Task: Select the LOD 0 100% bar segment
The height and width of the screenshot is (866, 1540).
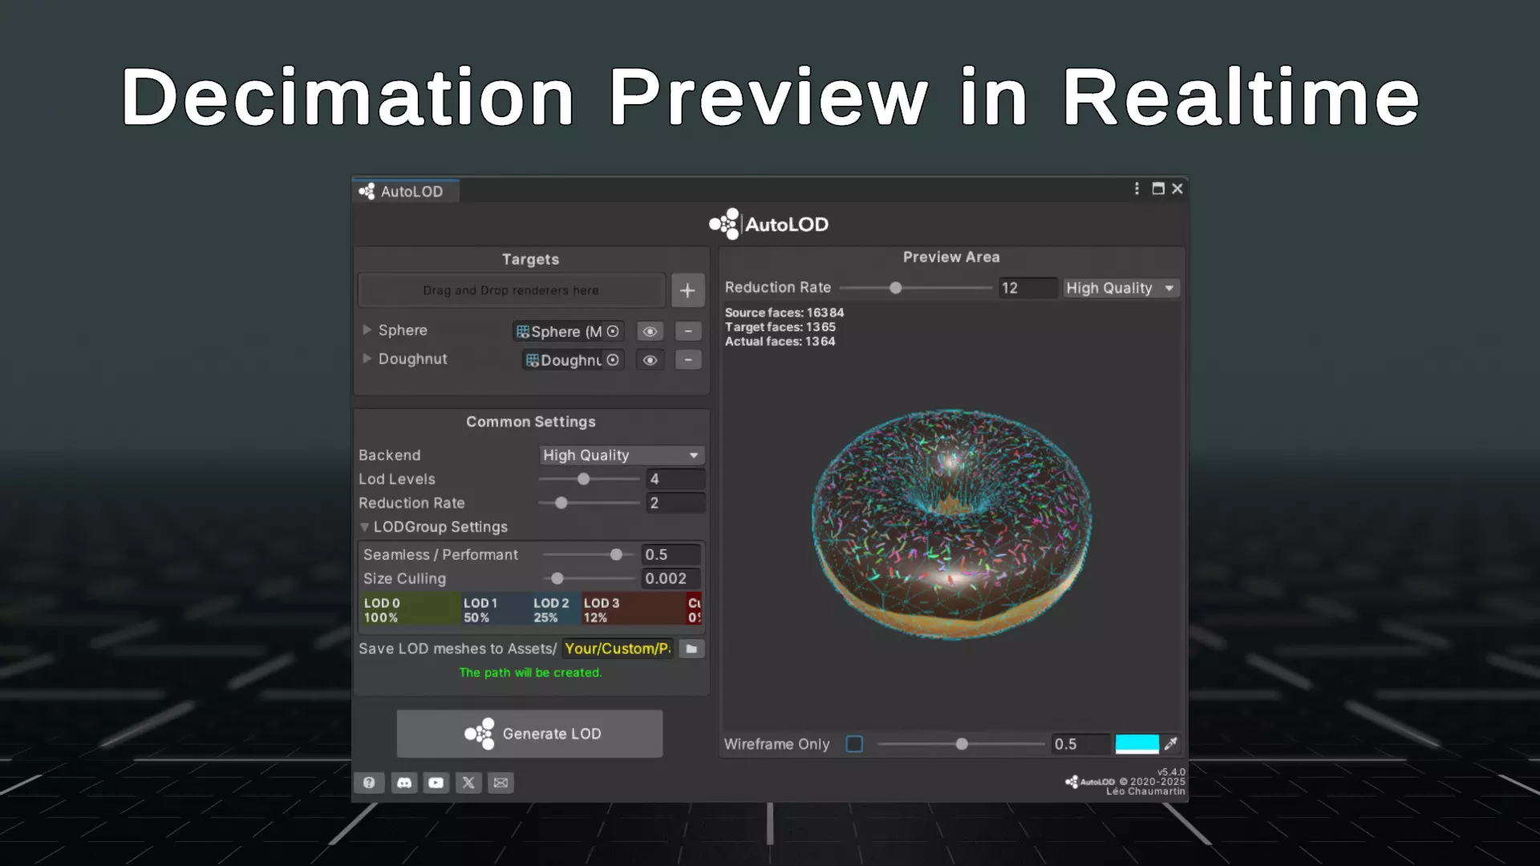Action: (x=410, y=610)
